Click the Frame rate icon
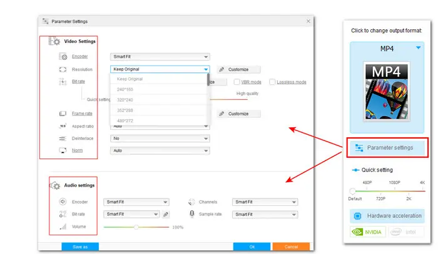Image resolution: width=438 pixels, height=254 pixels. coord(63,114)
